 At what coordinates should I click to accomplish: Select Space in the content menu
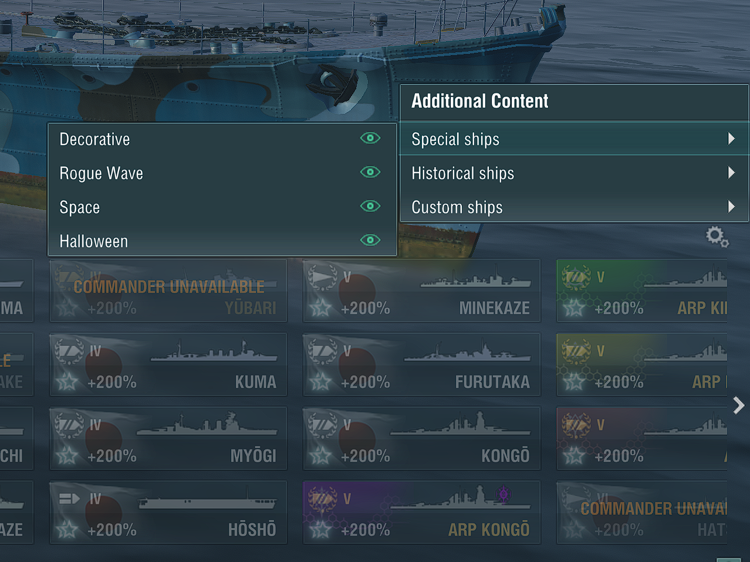pos(79,206)
